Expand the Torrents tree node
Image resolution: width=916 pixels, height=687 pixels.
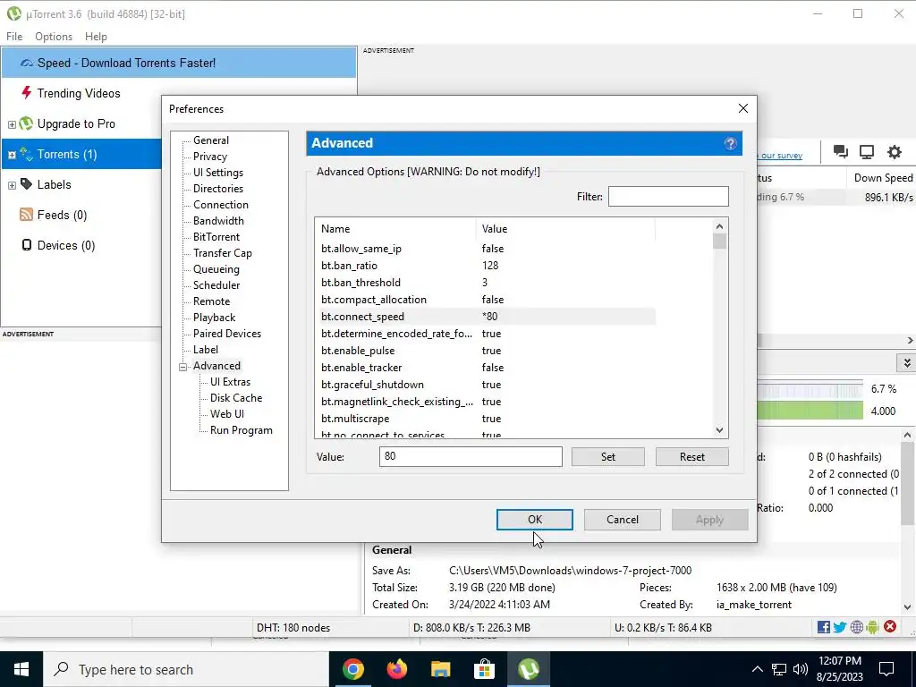[12, 155]
